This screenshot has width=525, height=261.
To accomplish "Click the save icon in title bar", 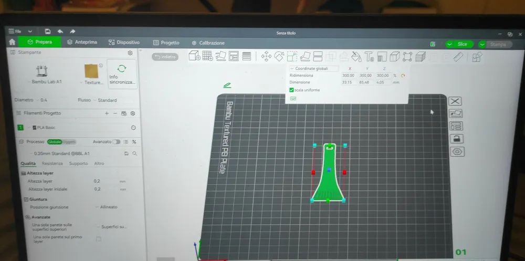I will point(48,32).
